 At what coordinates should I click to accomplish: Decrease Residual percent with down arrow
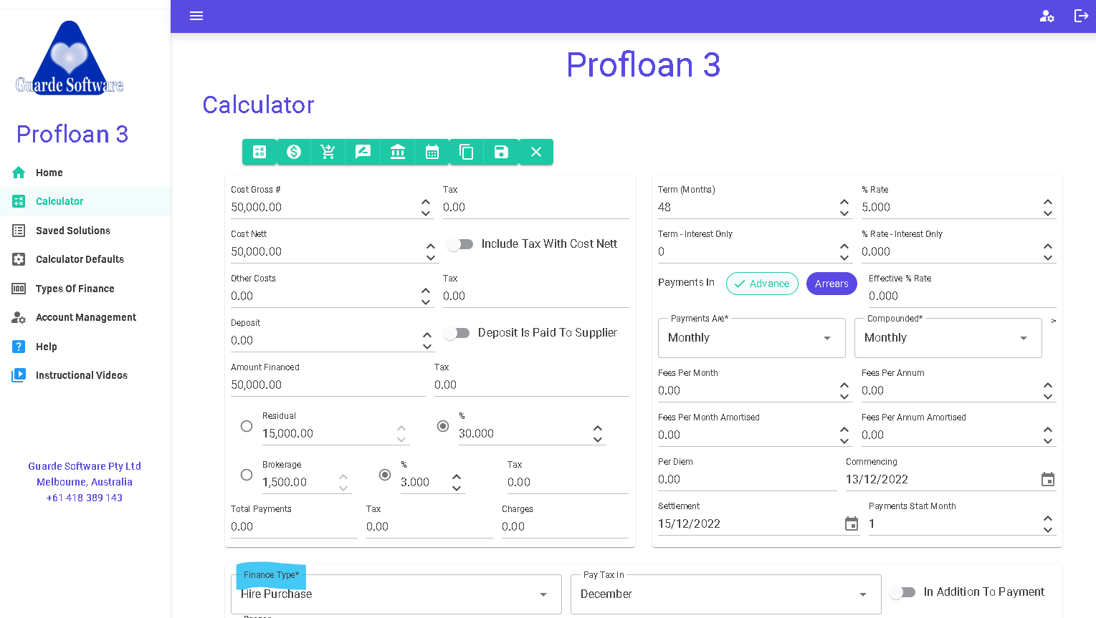[598, 439]
